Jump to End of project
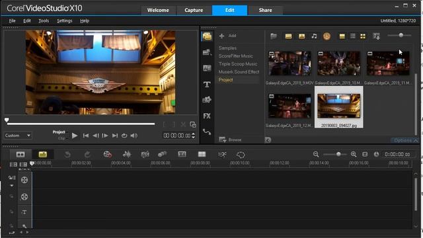The height and width of the screenshot is (238, 423). (x=115, y=136)
